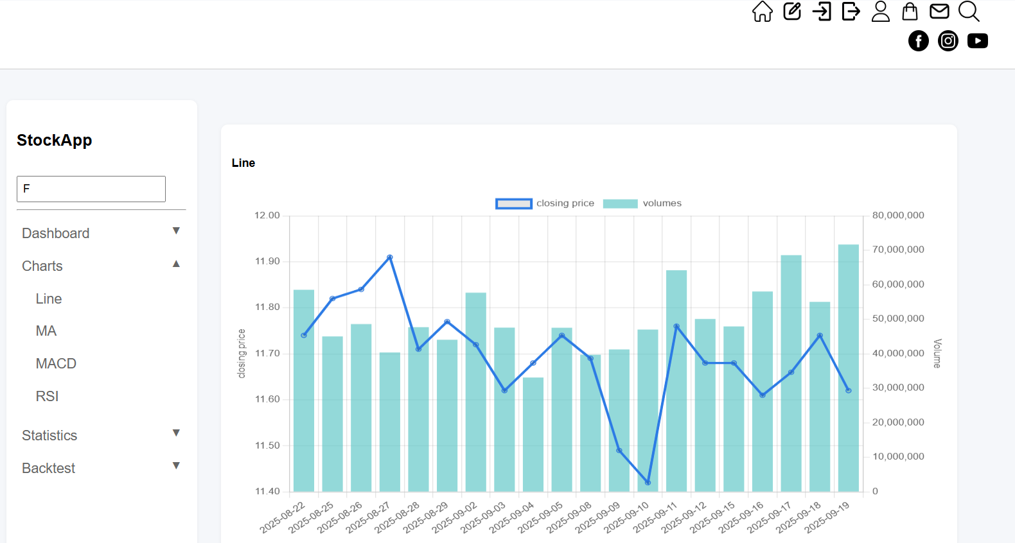This screenshot has width=1015, height=543.
Task: Collapse the Charts menu arrow
Action: pos(176,264)
